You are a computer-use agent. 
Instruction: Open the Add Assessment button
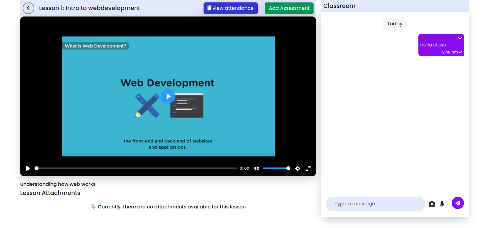click(x=289, y=8)
